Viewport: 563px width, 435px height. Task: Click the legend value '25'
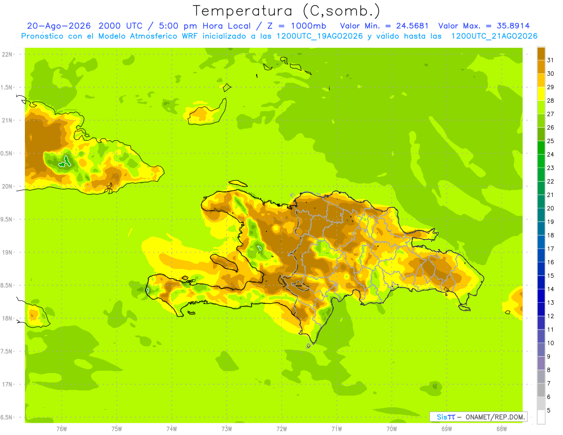tap(550, 141)
